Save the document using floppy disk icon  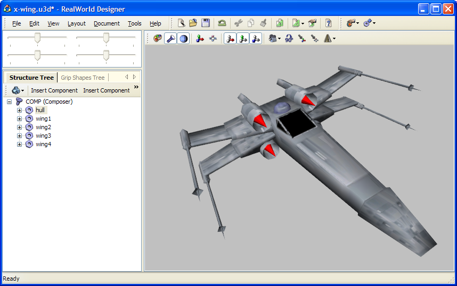[206, 23]
